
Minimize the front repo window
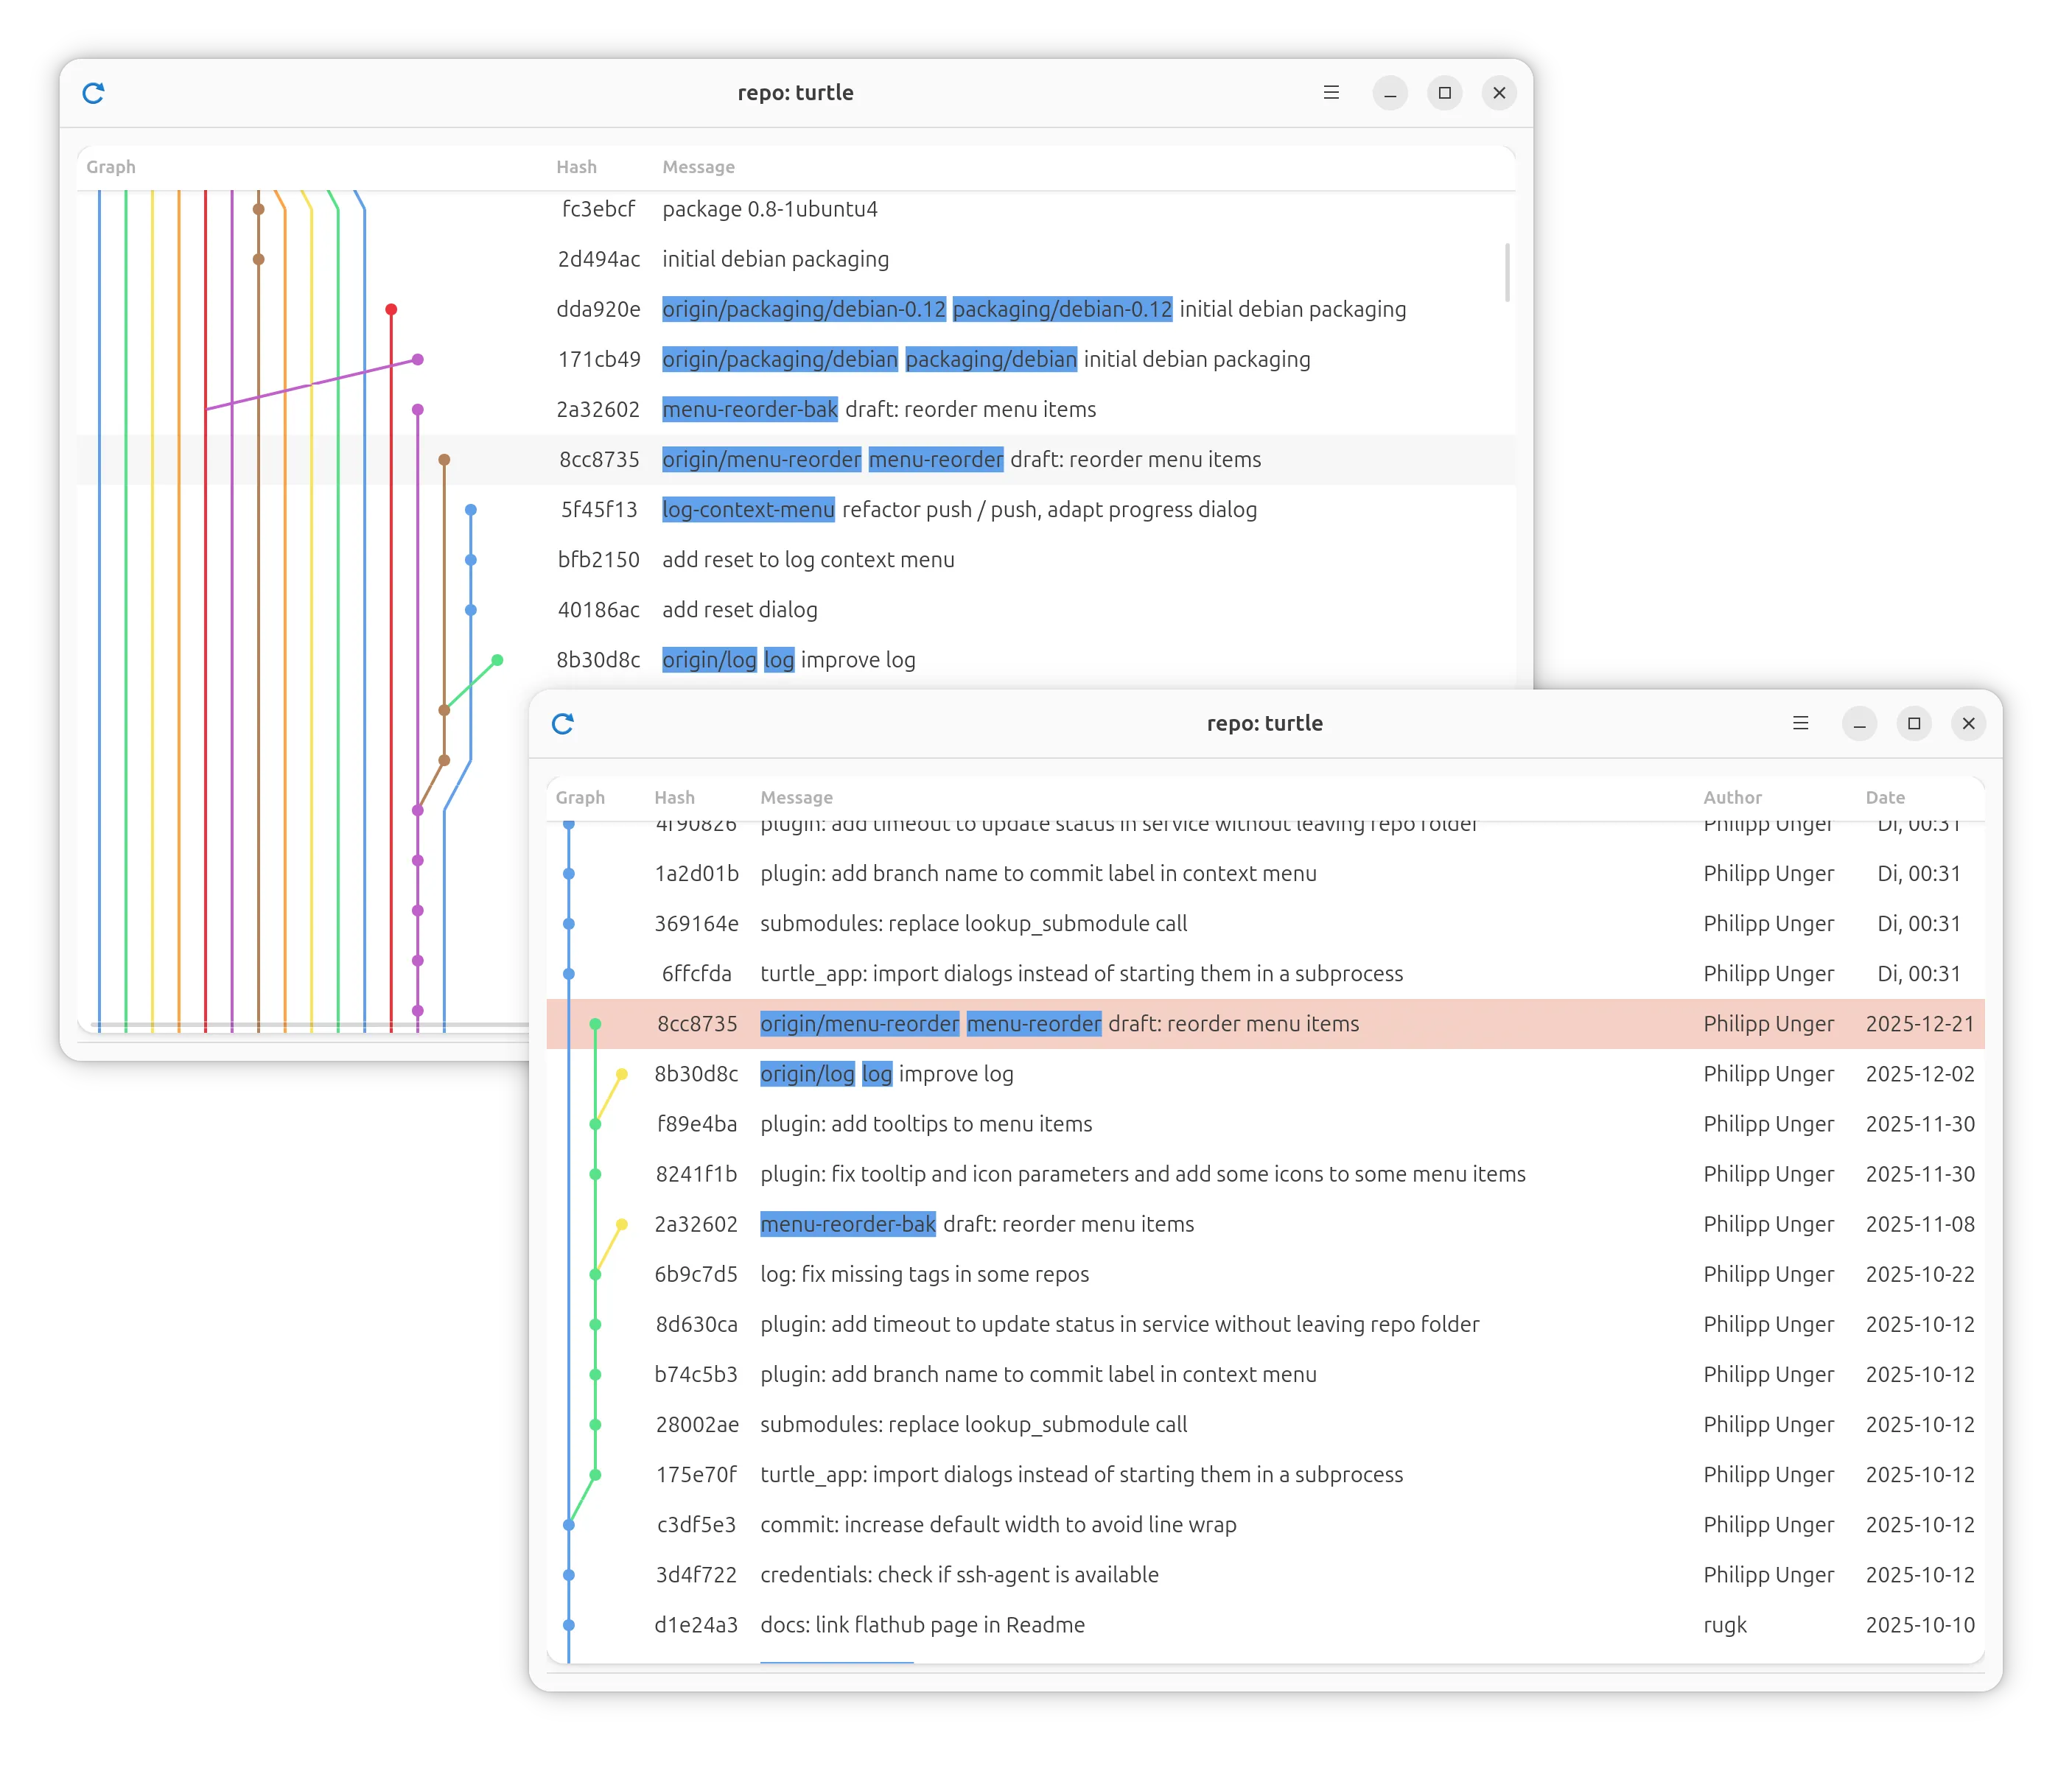coord(1859,723)
